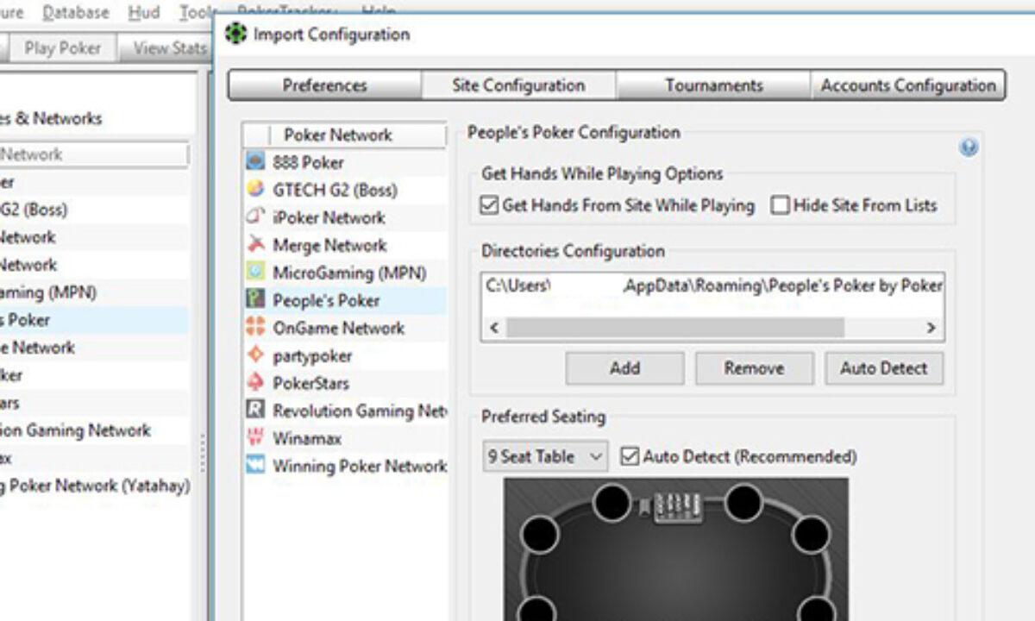Click the directories scrollbar left arrow
Viewport: 1035px width, 621px height.
click(x=494, y=328)
